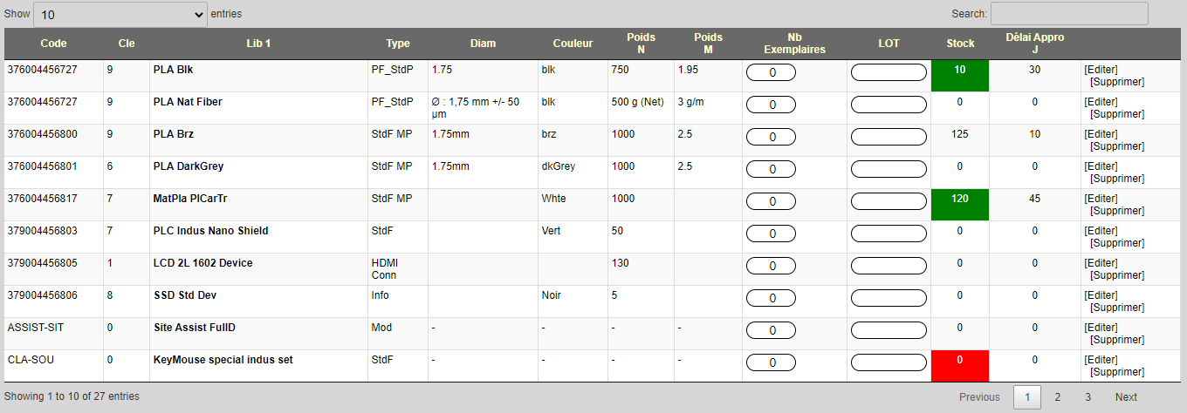1187x413 pixels.
Task: Sort table by Stock column header
Action: click(x=960, y=44)
